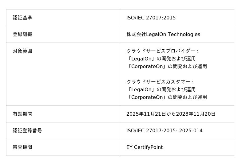
Task: Click the end date 2028年11月20日
Action: 196,114
